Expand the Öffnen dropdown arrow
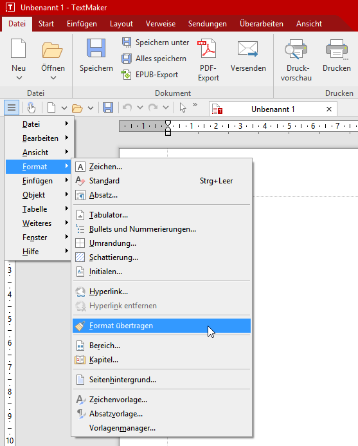The width and height of the screenshot is (358, 446). [53, 78]
